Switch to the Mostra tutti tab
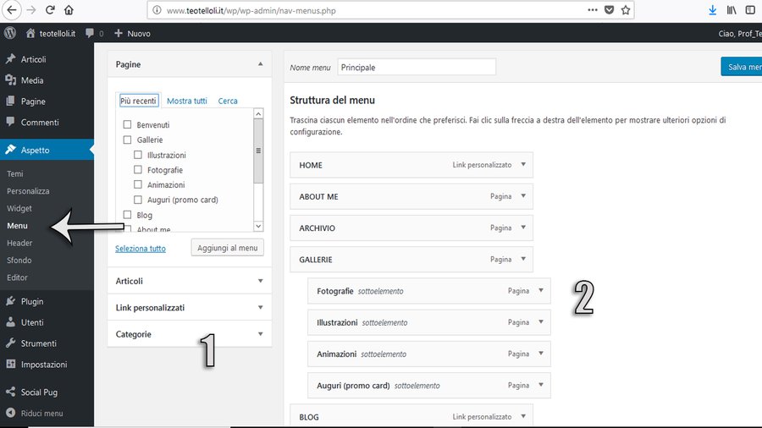Viewport: 762px width, 428px height. [x=186, y=101]
